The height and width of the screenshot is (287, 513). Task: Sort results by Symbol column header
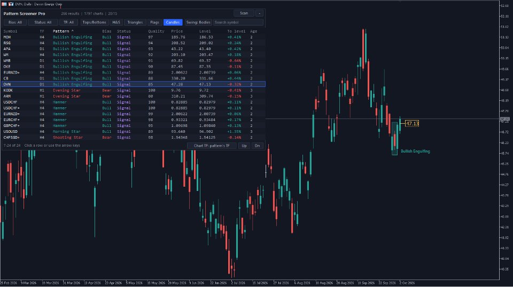(11, 31)
